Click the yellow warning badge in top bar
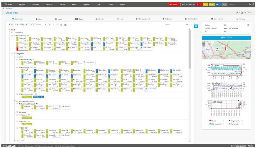Image resolution: width=257 pixels, height=148 pixels. pyautogui.click(x=206, y=5)
